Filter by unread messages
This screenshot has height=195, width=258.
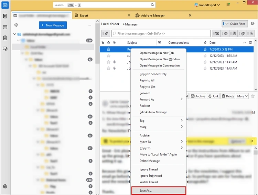coord(216,33)
